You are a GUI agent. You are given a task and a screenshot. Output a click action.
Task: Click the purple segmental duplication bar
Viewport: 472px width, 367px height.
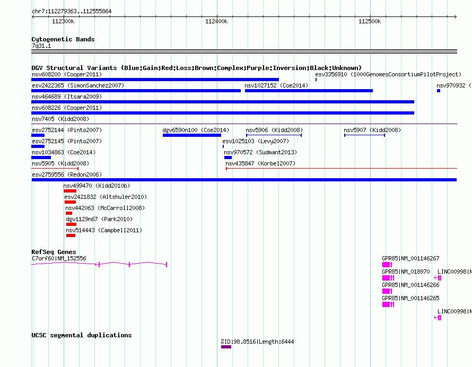[226, 347]
